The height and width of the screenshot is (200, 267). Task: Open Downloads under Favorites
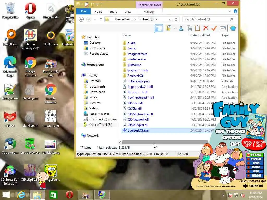[x=97, y=48]
